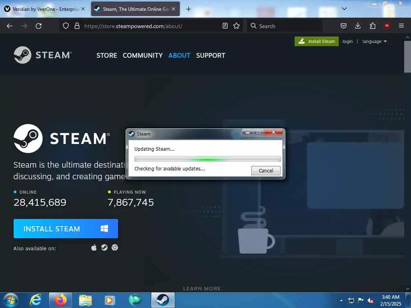Click the SteamOS availability icon
This screenshot has width=411, height=308.
click(x=104, y=247)
